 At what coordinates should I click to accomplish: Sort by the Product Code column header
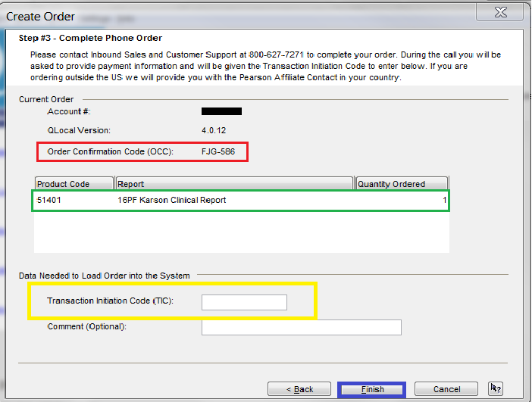tap(74, 184)
